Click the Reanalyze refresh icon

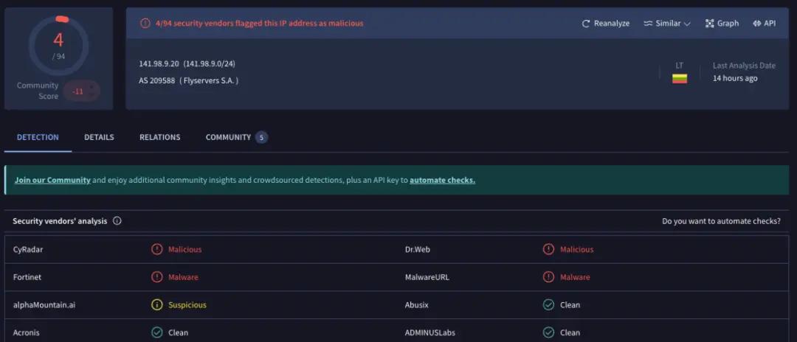point(586,24)
